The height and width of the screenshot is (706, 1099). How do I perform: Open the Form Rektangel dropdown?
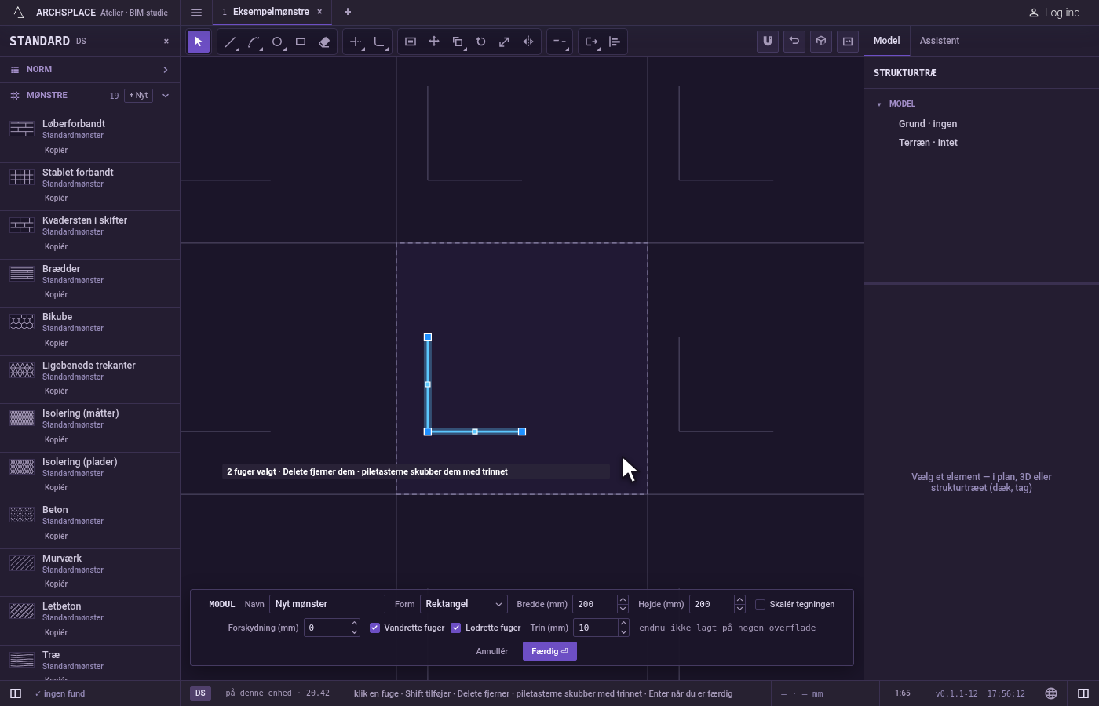point(464,604)
